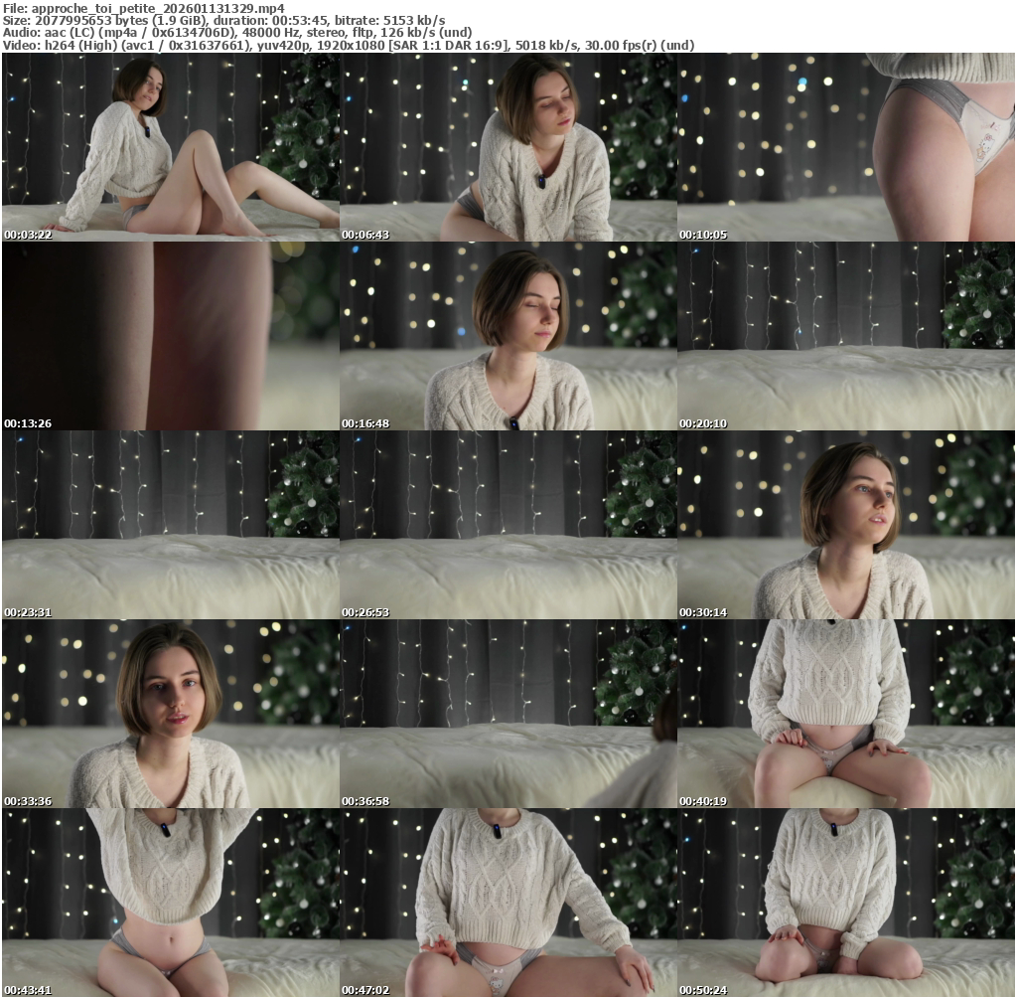
Task: Pick the empty bed frame at 00:20:10
Action: (846, 336)
